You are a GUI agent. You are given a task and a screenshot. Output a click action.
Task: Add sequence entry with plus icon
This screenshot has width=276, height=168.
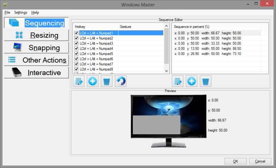(x=191, y=81)
